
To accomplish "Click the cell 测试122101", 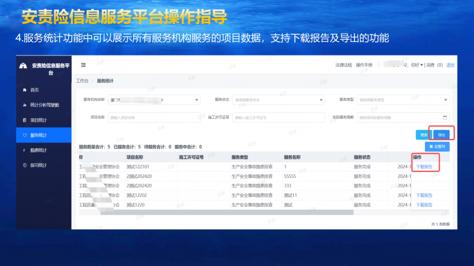I will click(x=138, y=167).
